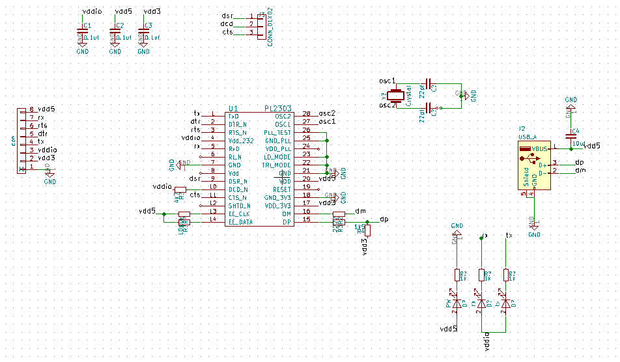Select the 8-pin com connector on the left
The image size is (620, 362).
point(23,140)
